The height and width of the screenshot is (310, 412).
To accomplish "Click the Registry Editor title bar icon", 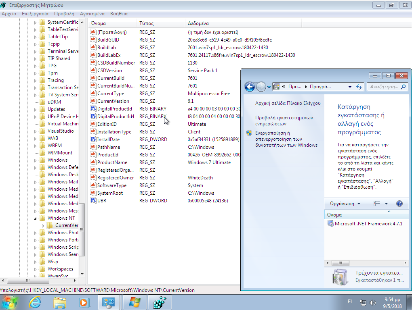I will pyautogui.click(x=3, y=5).
